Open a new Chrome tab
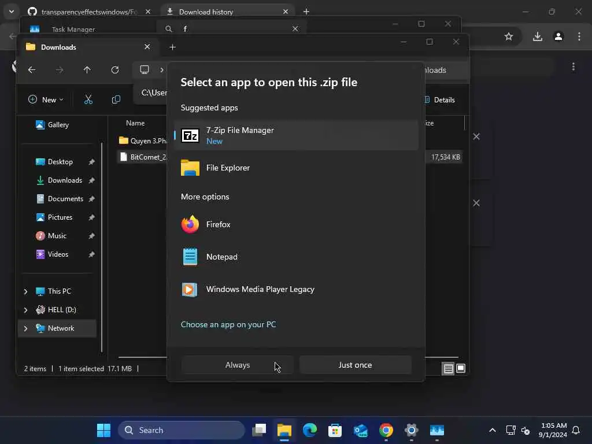 point(306,12)
